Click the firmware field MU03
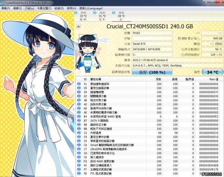This screenshot has width=224, height=177. [x=152, y=33]
